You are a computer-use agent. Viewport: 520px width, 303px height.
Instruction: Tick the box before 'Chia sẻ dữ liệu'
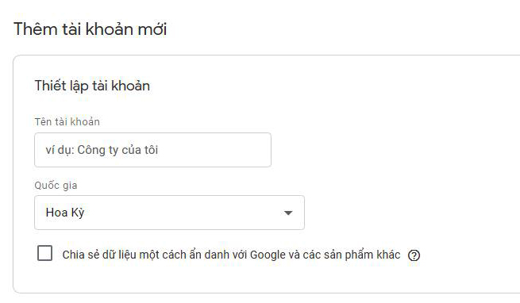[44, 253]
